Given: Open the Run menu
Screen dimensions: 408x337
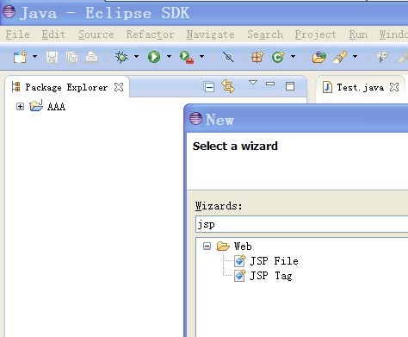Looking at the screenshot, I should pos(358,34).
